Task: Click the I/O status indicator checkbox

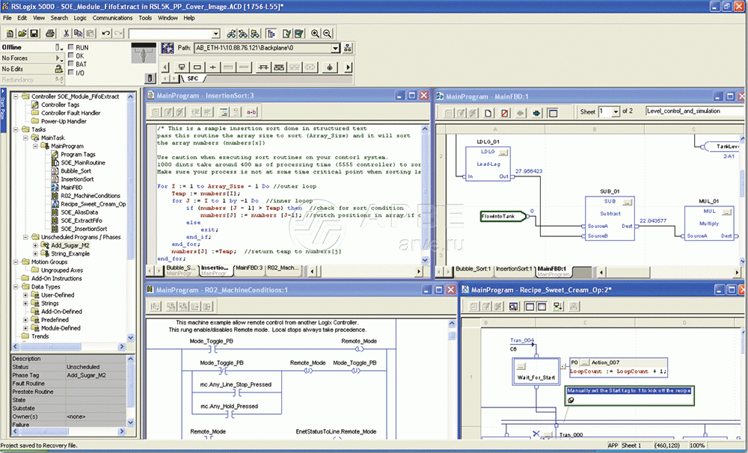Action: click(71, 73)
